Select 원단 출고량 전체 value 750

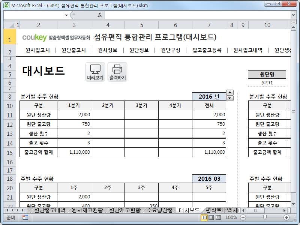pyautogui.click(x=209, y=124)
